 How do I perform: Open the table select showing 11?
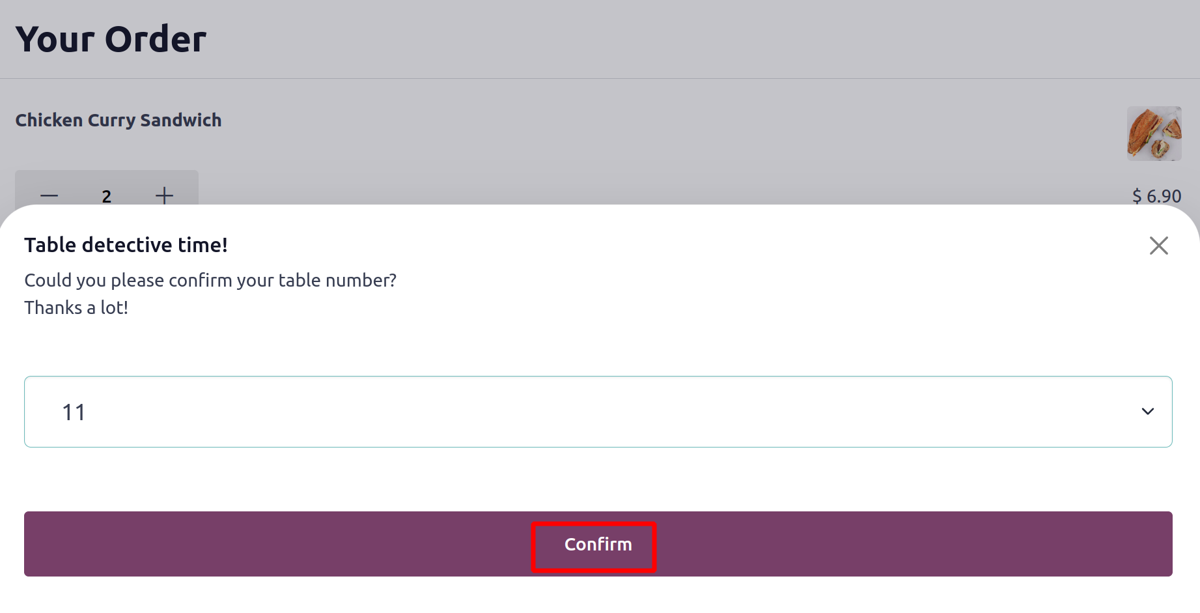coord(598,412)
